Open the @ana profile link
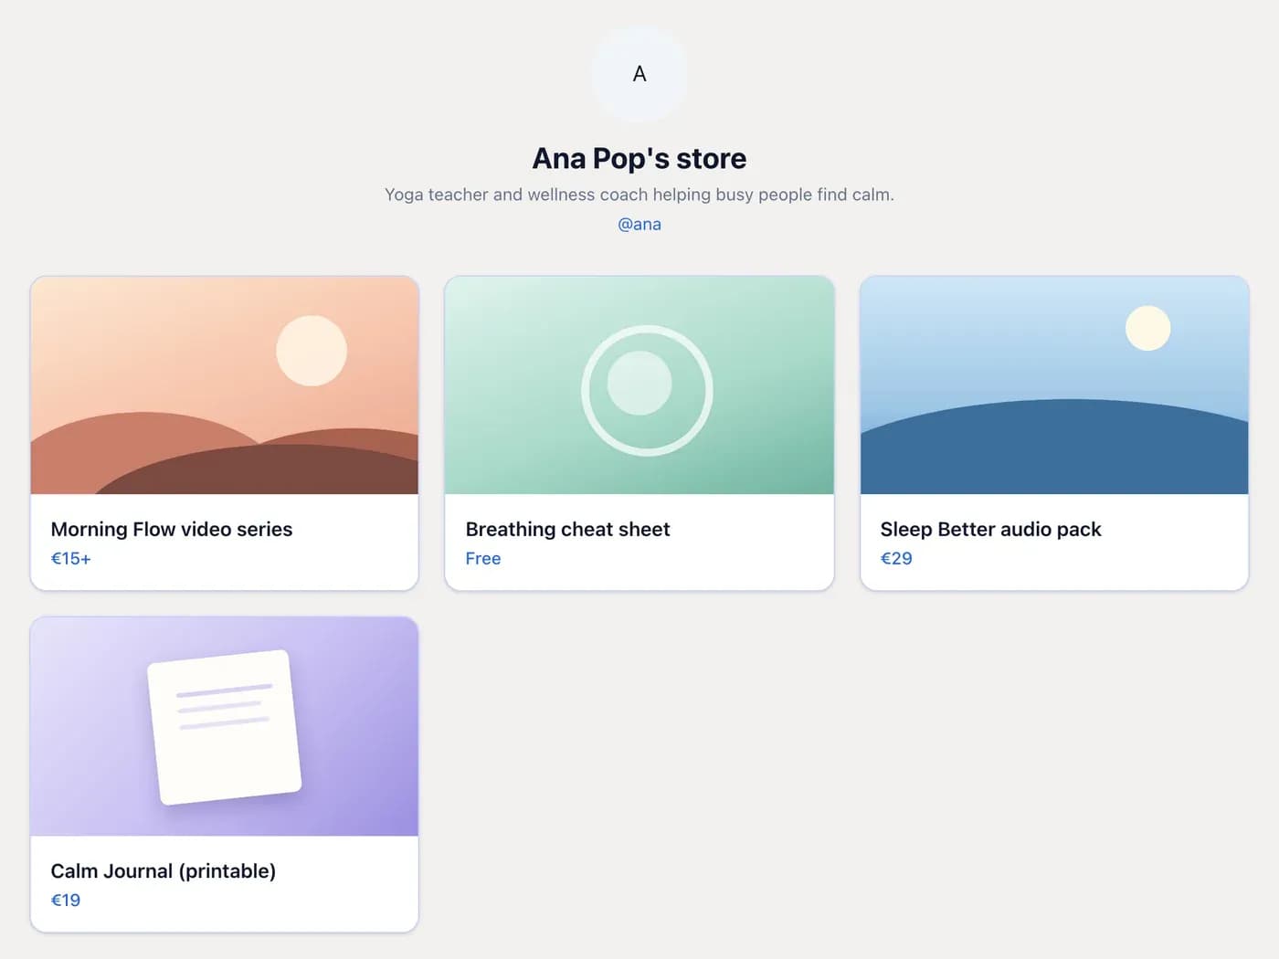 click(x=639, y=224)
